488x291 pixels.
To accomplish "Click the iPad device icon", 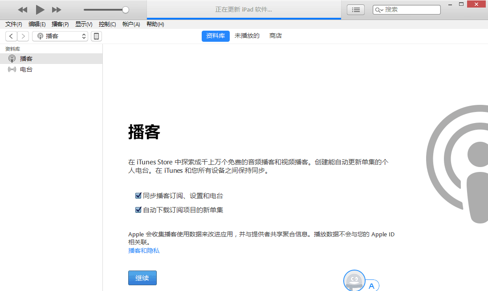I will point(96,36).
